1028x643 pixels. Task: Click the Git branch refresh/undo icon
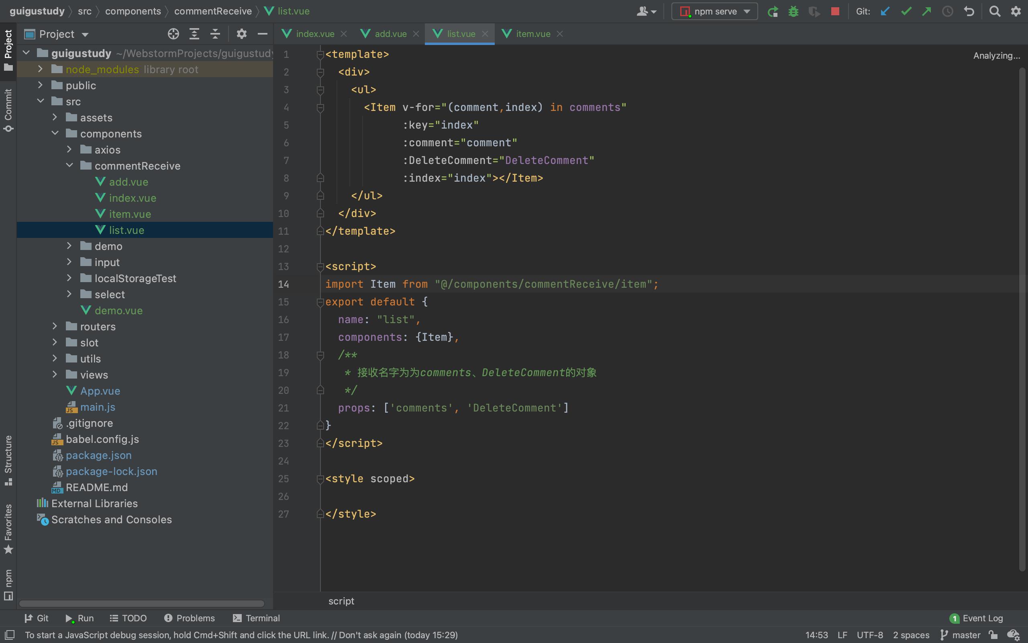click(x=969, y=11)
